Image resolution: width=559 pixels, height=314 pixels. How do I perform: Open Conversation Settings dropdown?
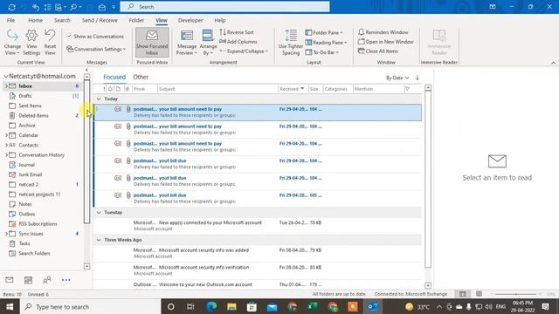click(x=96, y=49)
